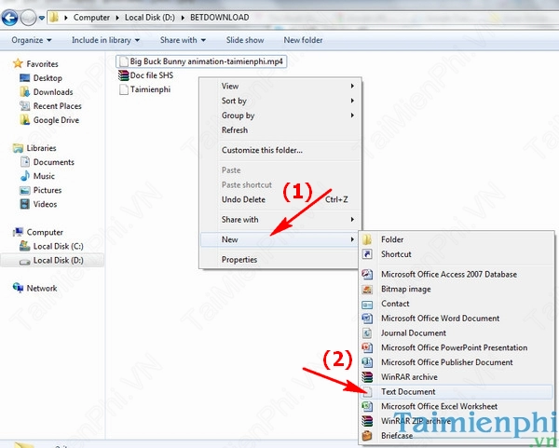559x448 pixels.
Task: Click the Favorites star icon
Action: click(18, 63)
